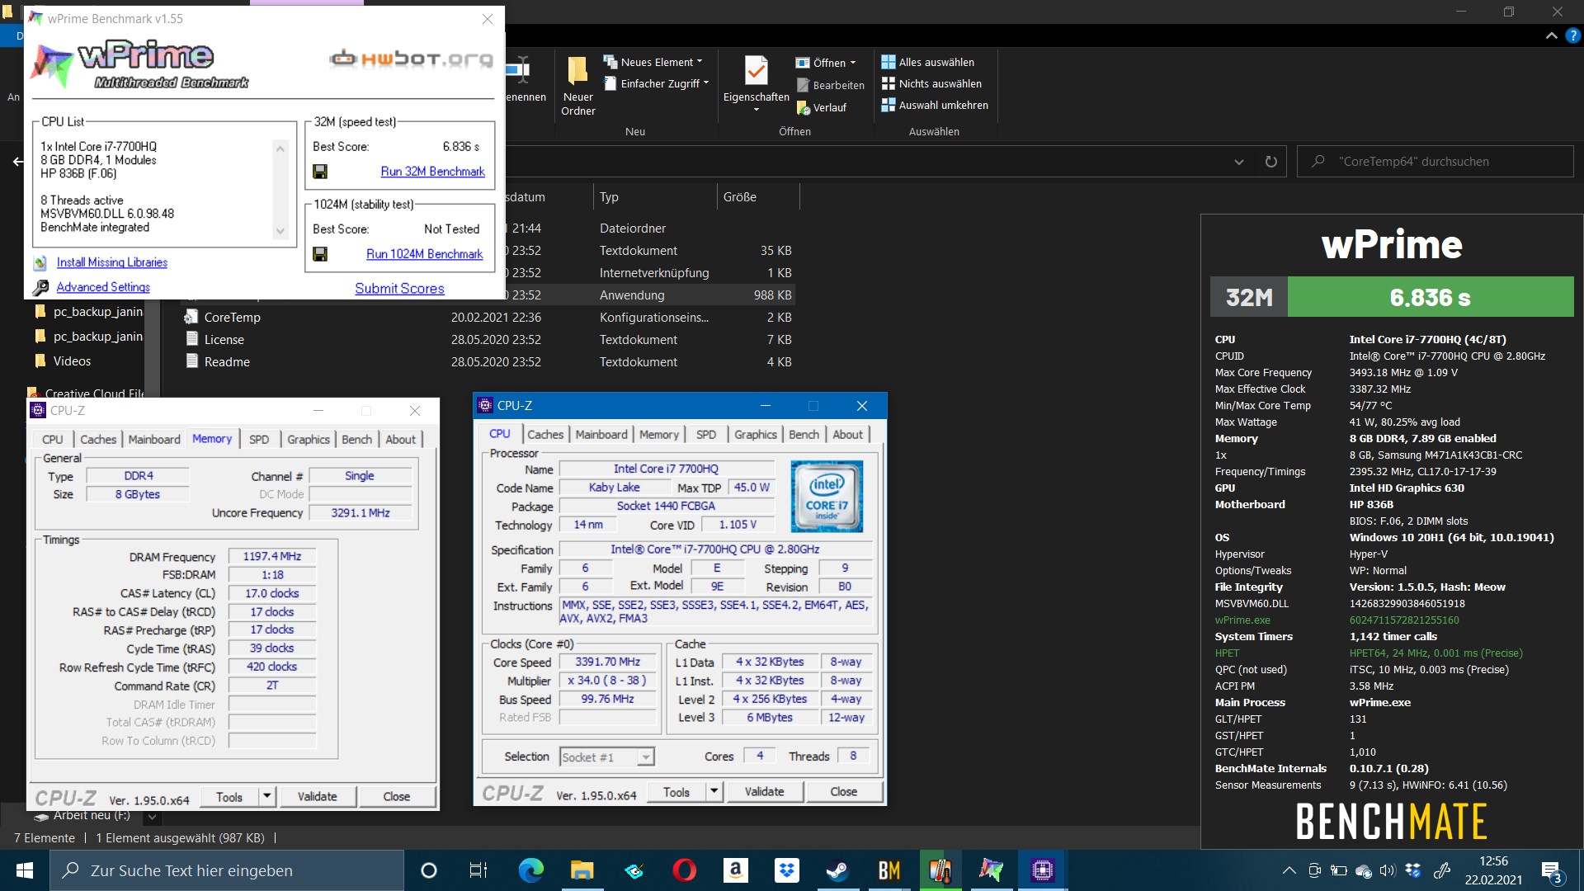Refresh the Explorer folder view

[x=1270, y=162]
